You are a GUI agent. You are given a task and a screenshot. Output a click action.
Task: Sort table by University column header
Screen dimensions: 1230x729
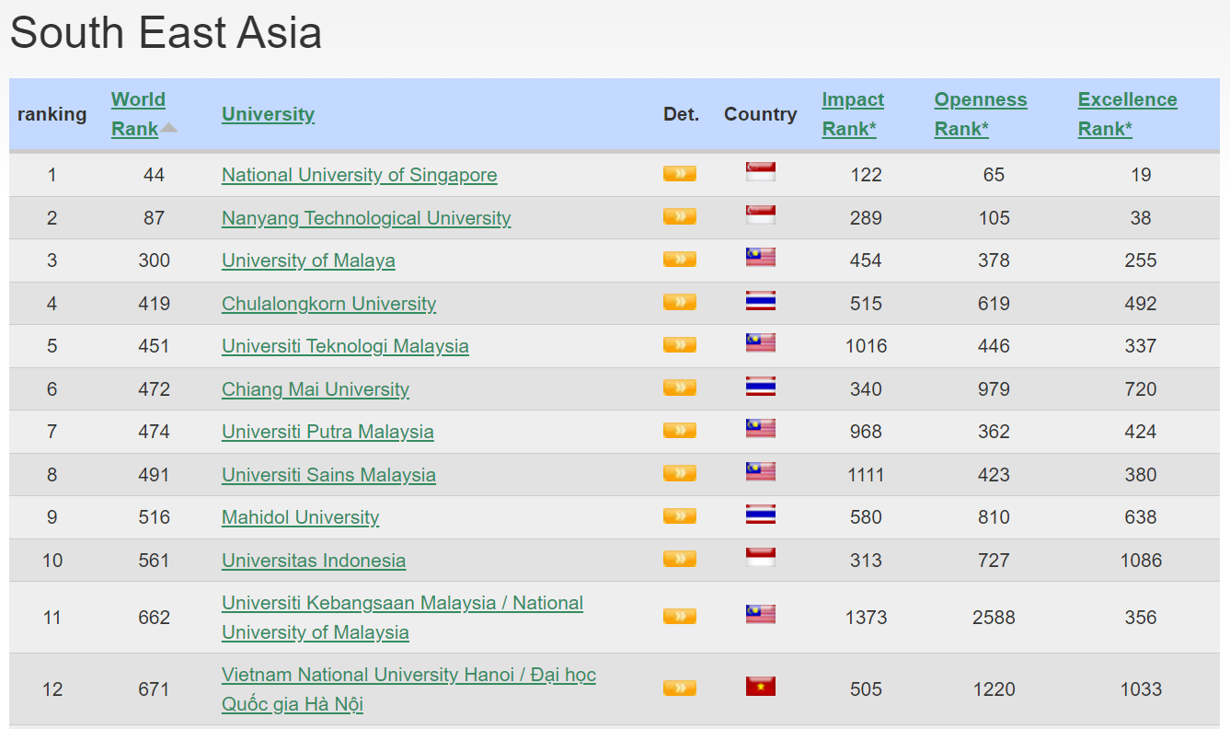pyautogui.click(x=268, y=114)
